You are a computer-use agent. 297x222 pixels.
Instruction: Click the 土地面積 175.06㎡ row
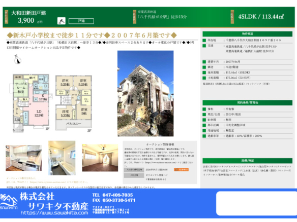(247, 78)
